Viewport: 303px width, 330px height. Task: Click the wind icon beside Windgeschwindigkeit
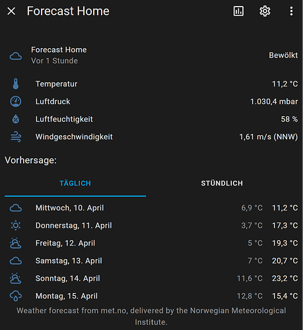16,137
